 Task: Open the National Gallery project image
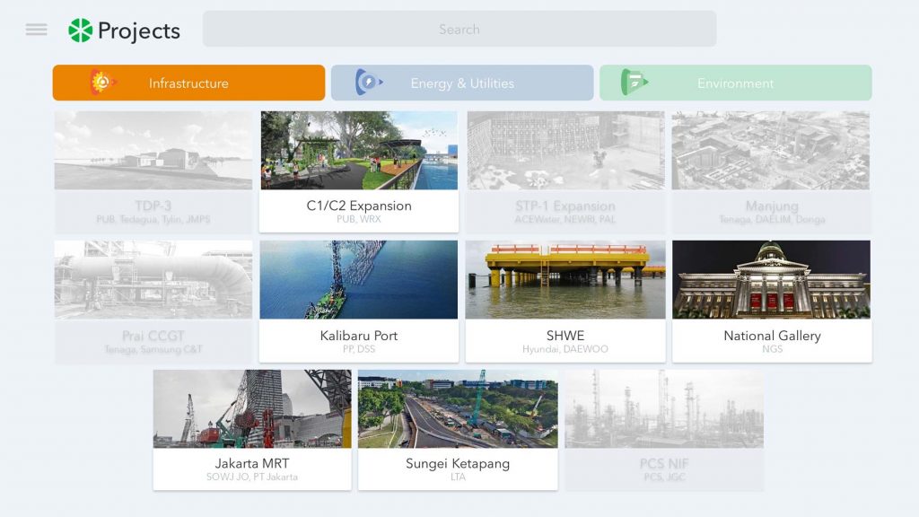click(x=771, y=280)
